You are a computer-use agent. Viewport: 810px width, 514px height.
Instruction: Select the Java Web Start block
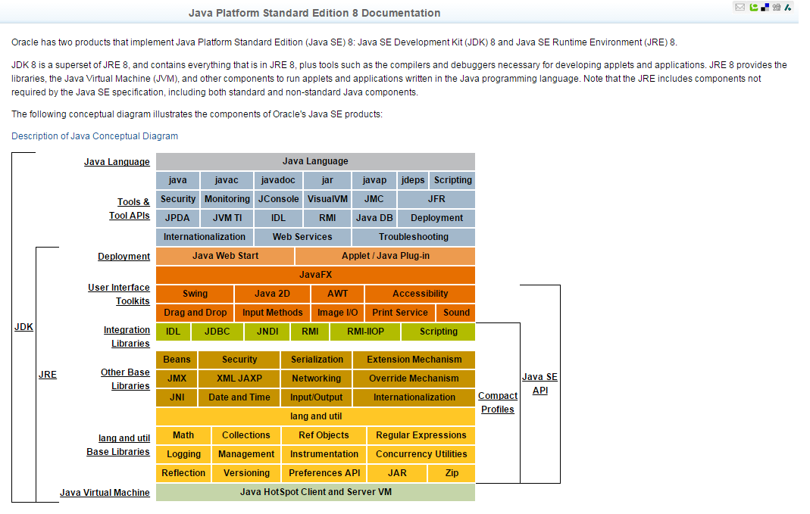225,255
